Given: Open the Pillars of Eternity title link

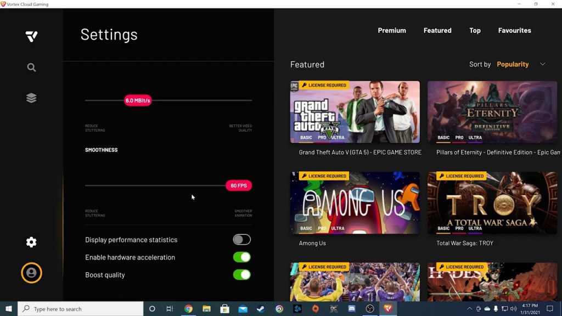Looking at the screenshot, I should pyautogui.click(x=498, y=153).
